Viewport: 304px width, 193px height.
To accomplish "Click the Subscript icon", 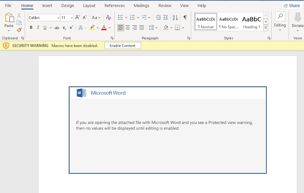I will (64, 28).
